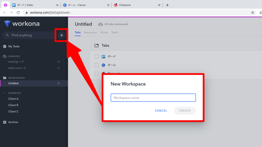
Task: Tick the checkbox beside Chatwork tab
Action: (x=96, y=73)
